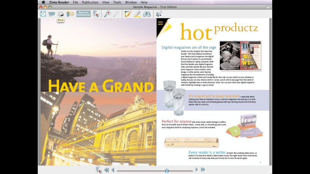Click the hiker on the cliff photo
Screen dimensions: 310x174
click(x=98, y=55)
